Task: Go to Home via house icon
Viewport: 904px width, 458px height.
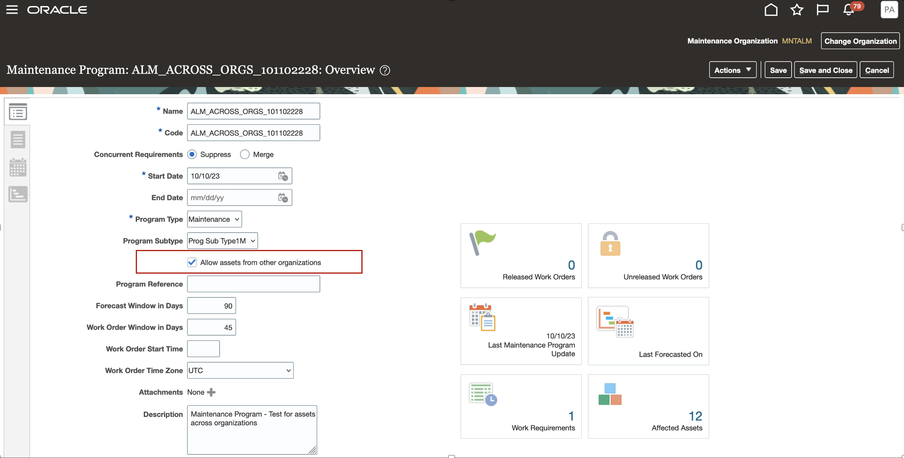Action: 771,10
